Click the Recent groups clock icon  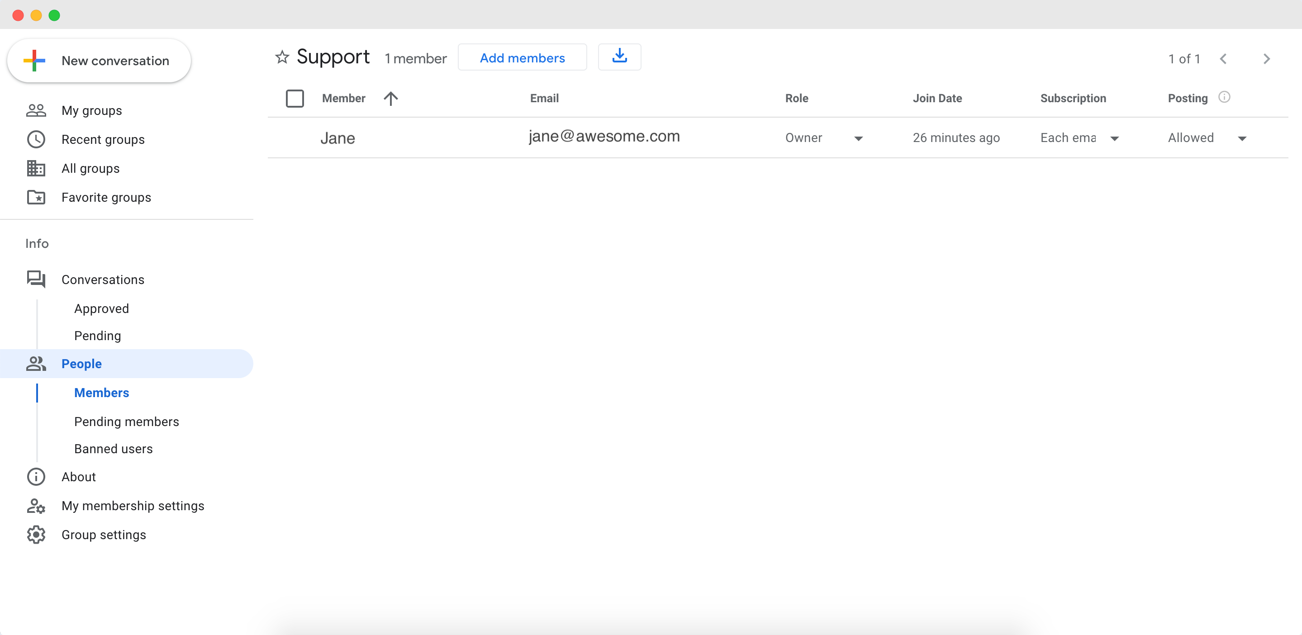[36, 139]
